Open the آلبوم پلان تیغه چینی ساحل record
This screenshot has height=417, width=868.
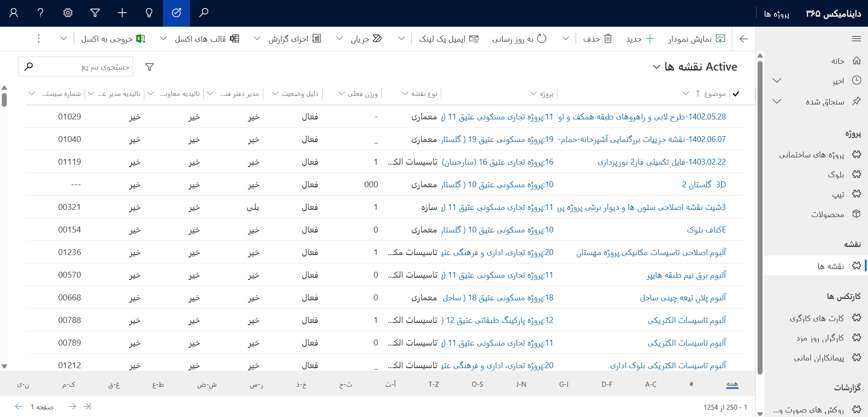click(682, 298)
